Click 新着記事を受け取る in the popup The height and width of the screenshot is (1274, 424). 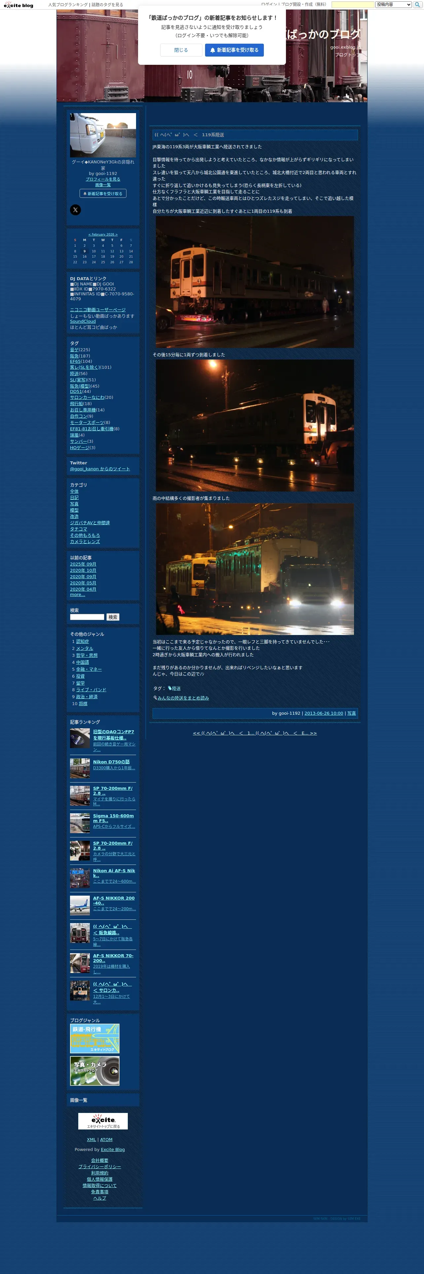tap(234, 50)
